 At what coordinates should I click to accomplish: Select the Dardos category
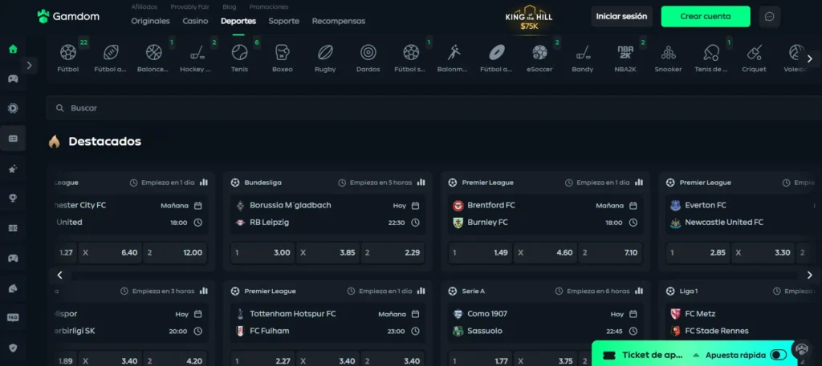pyautogui.click(x=368, y=58)
